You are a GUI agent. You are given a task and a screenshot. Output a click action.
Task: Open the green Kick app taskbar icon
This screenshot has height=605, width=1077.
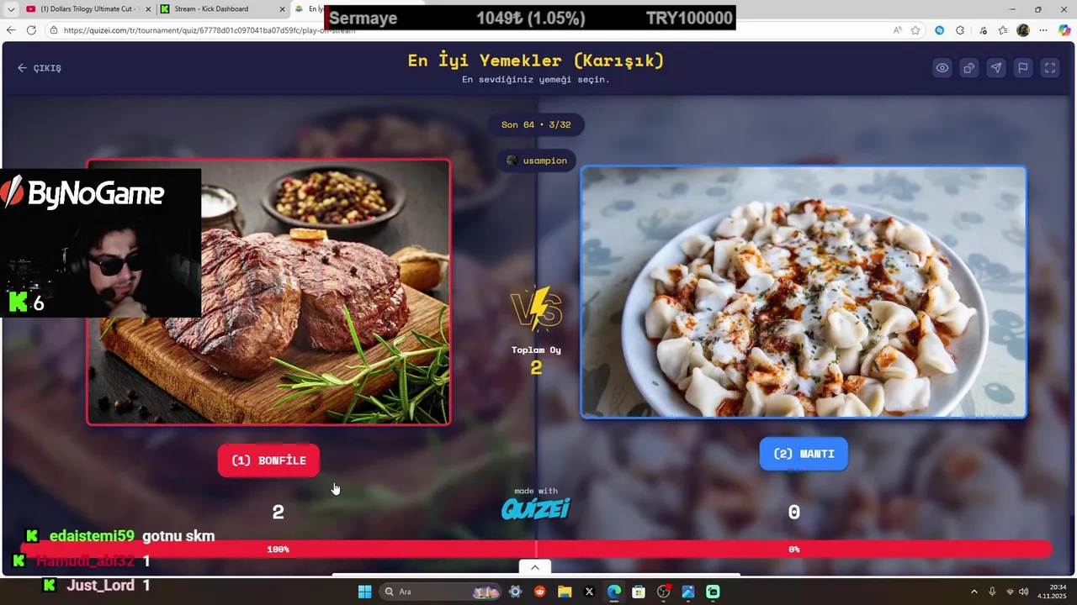713,592
